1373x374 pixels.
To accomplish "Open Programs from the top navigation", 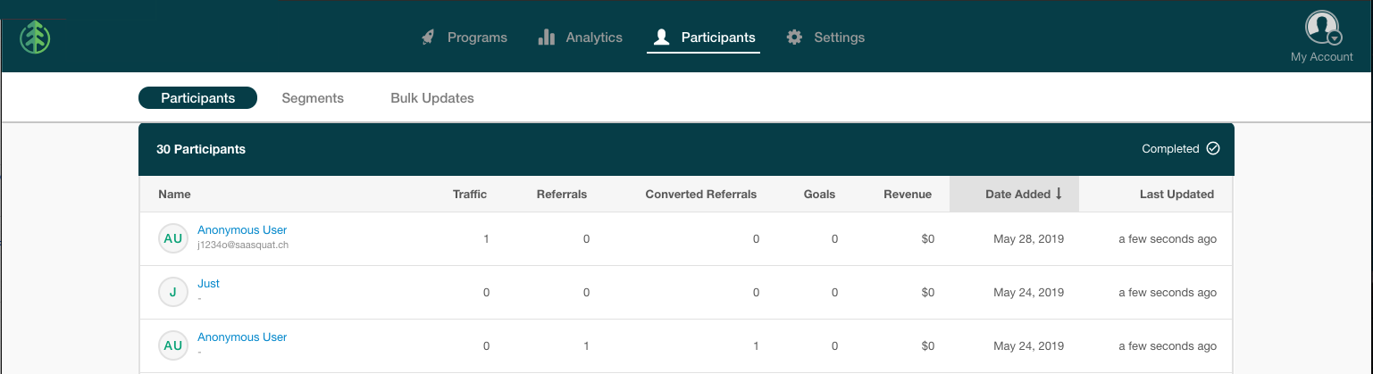I will (477, 37).
